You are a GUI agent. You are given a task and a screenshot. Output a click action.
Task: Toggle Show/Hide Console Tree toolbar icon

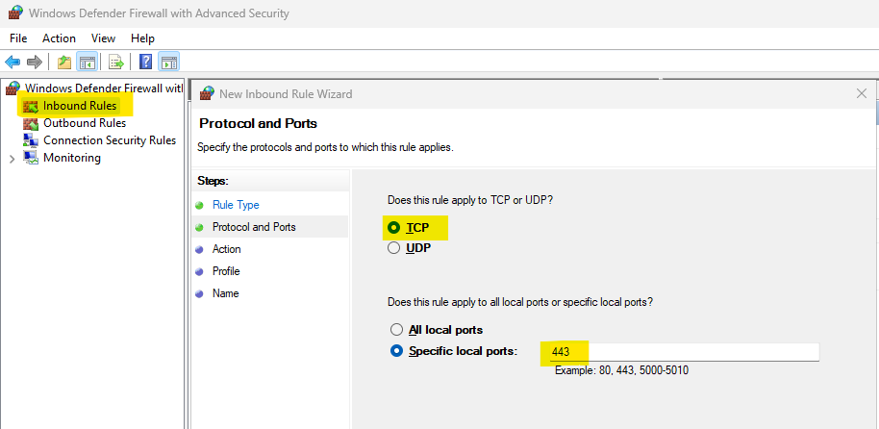87,63
